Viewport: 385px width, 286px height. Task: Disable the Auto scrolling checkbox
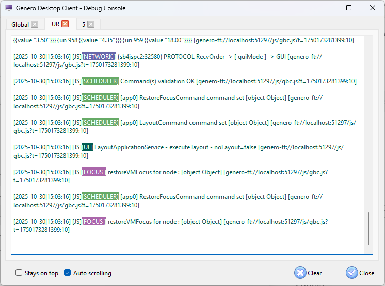click(x=67, y=273)
